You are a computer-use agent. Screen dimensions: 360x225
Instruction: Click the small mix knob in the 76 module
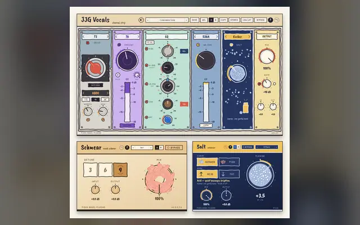click(137, 75)
